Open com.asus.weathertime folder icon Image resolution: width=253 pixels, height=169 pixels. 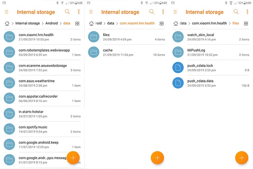point(9,83)
